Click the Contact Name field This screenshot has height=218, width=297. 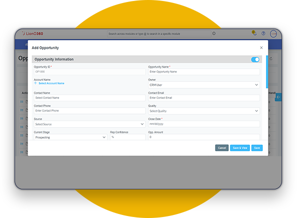(90, 98)
